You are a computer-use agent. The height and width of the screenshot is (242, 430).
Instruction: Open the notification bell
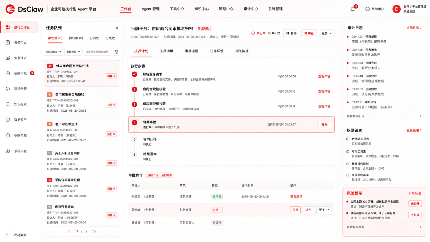(353, 9)
